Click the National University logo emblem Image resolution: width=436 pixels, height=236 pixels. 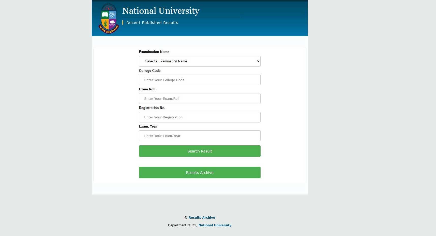pos(109,18)
